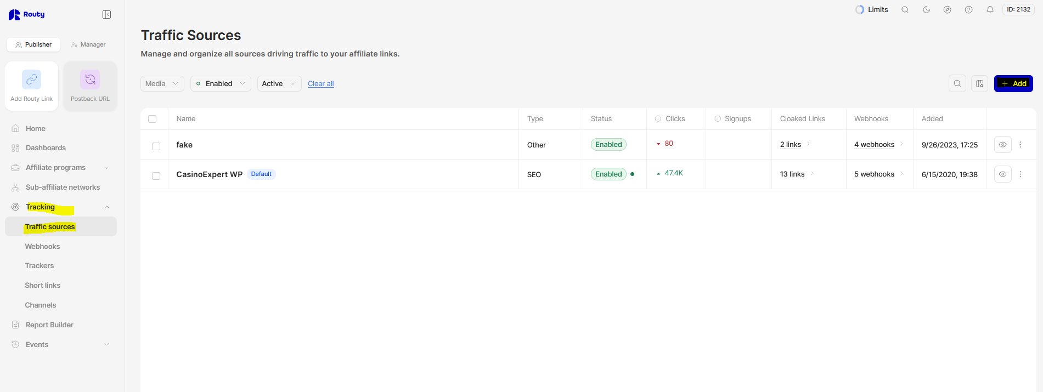Open notifications bell icon
This screenshot has height=392, width=1043.
[x=990, y=10]
